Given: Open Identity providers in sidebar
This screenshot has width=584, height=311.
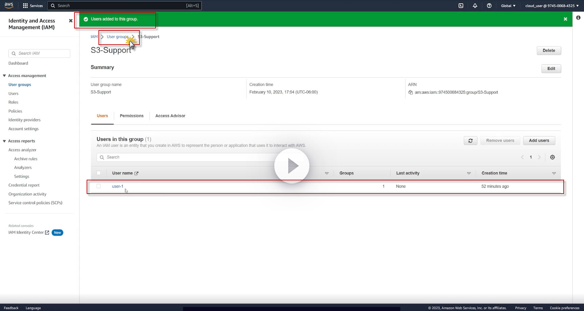Looking at the screenshot, I should pyautogui.click(x=24, y=120).
